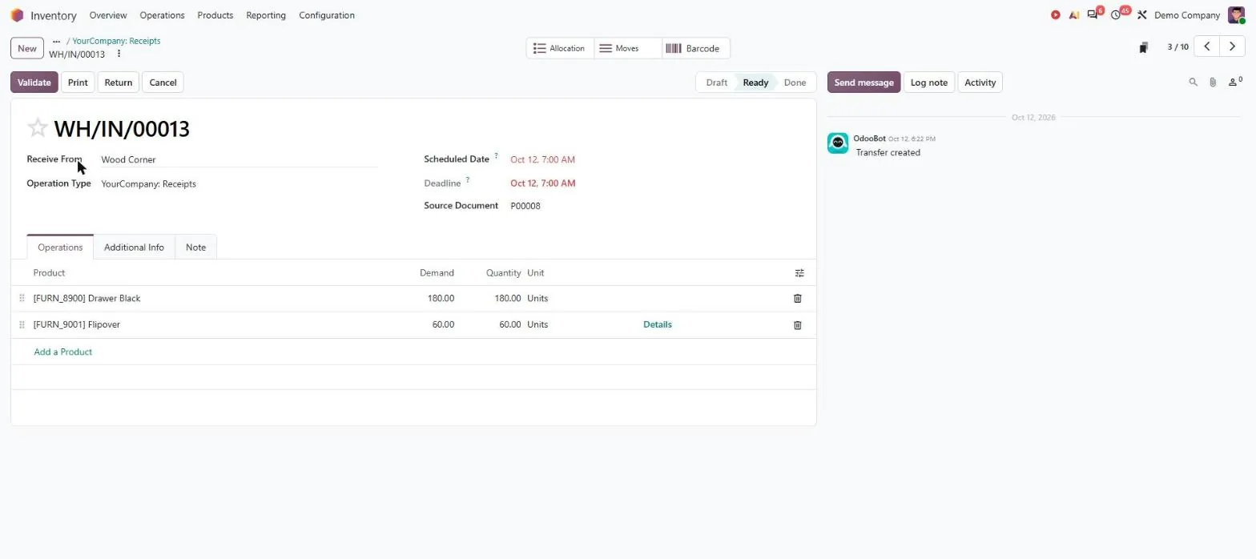Open the orange AI assistant icon
Viewport: 1256px width, 559px height.
[1074, 15]
